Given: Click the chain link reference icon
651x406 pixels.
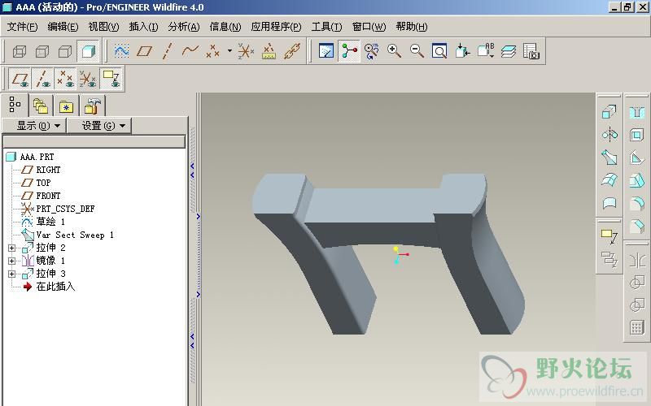Looking at the screenshot, I should 292,51.
